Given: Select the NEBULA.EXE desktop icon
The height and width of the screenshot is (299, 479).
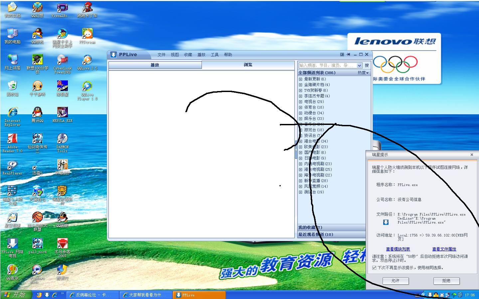Looking at the screenshot, I should point(62,115).
